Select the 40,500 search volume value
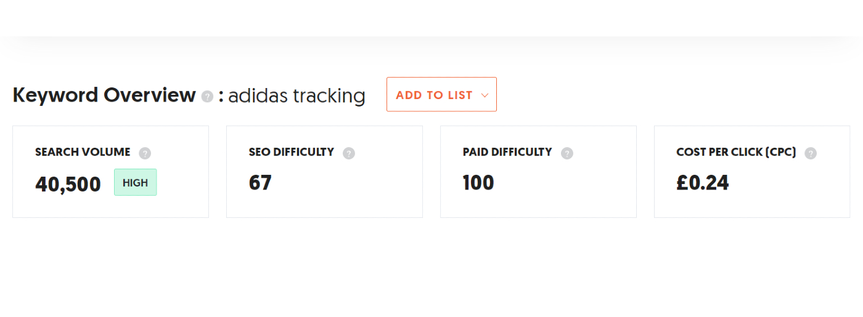 point(68,184)
